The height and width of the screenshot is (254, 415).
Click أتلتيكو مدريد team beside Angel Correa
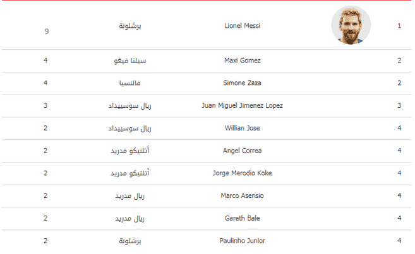130,151
